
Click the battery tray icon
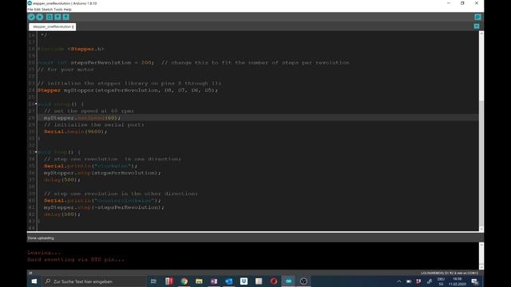(x=409, y=281)
